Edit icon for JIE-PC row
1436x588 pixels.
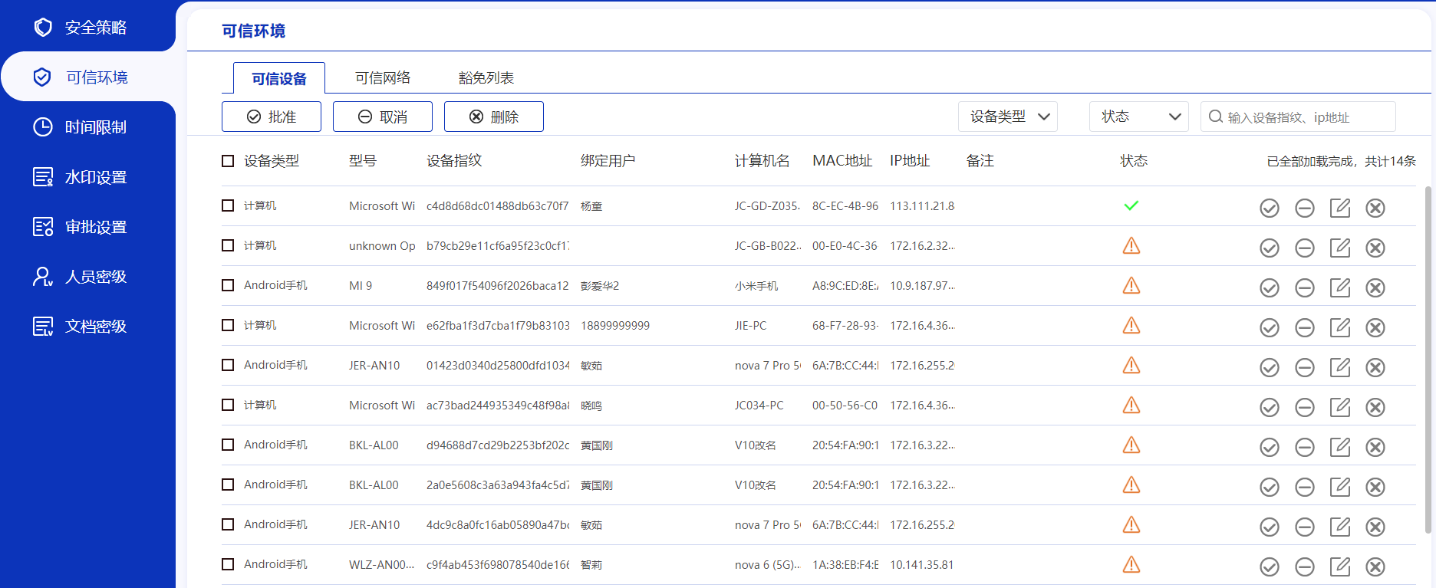pyautogui.click(x=1340, y=327)
